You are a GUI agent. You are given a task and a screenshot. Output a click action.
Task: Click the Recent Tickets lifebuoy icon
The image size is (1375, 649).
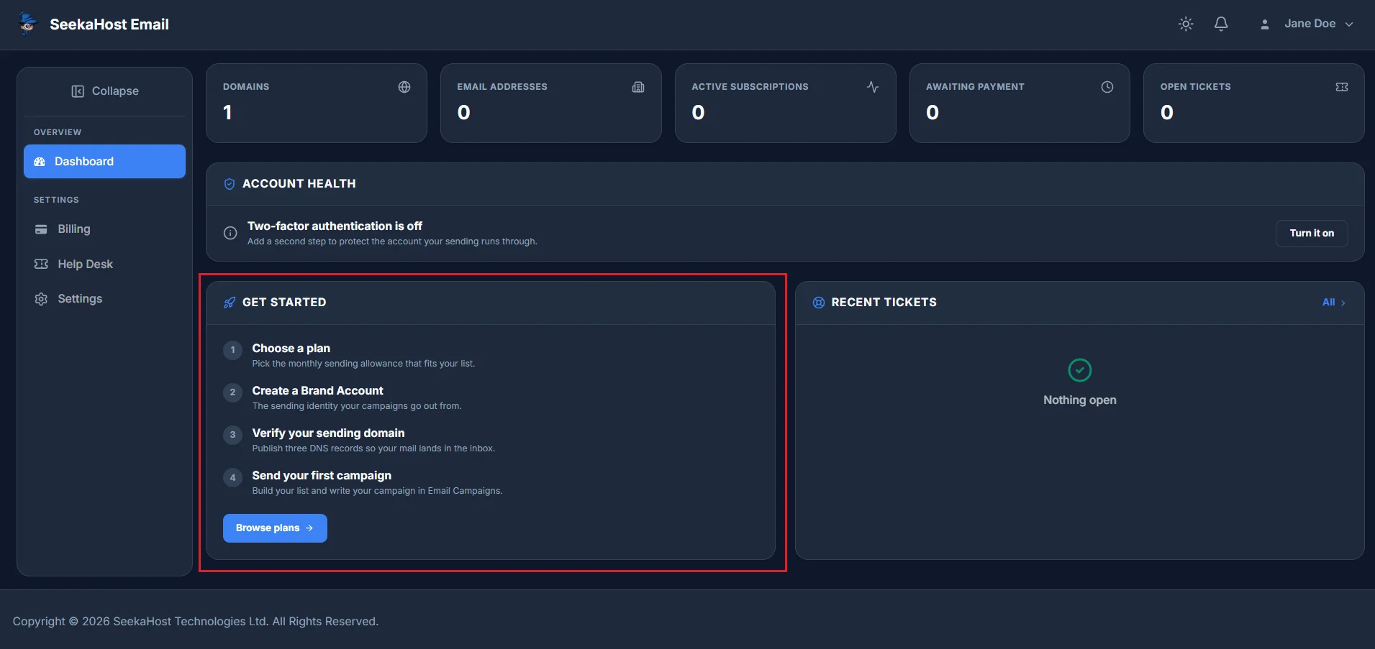click(x=819, y=303)
